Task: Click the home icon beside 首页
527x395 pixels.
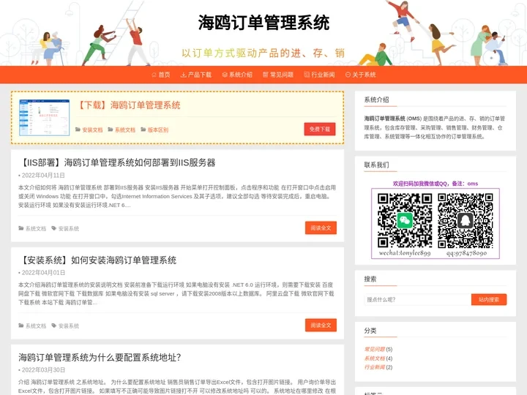Action: pos(154,75)
